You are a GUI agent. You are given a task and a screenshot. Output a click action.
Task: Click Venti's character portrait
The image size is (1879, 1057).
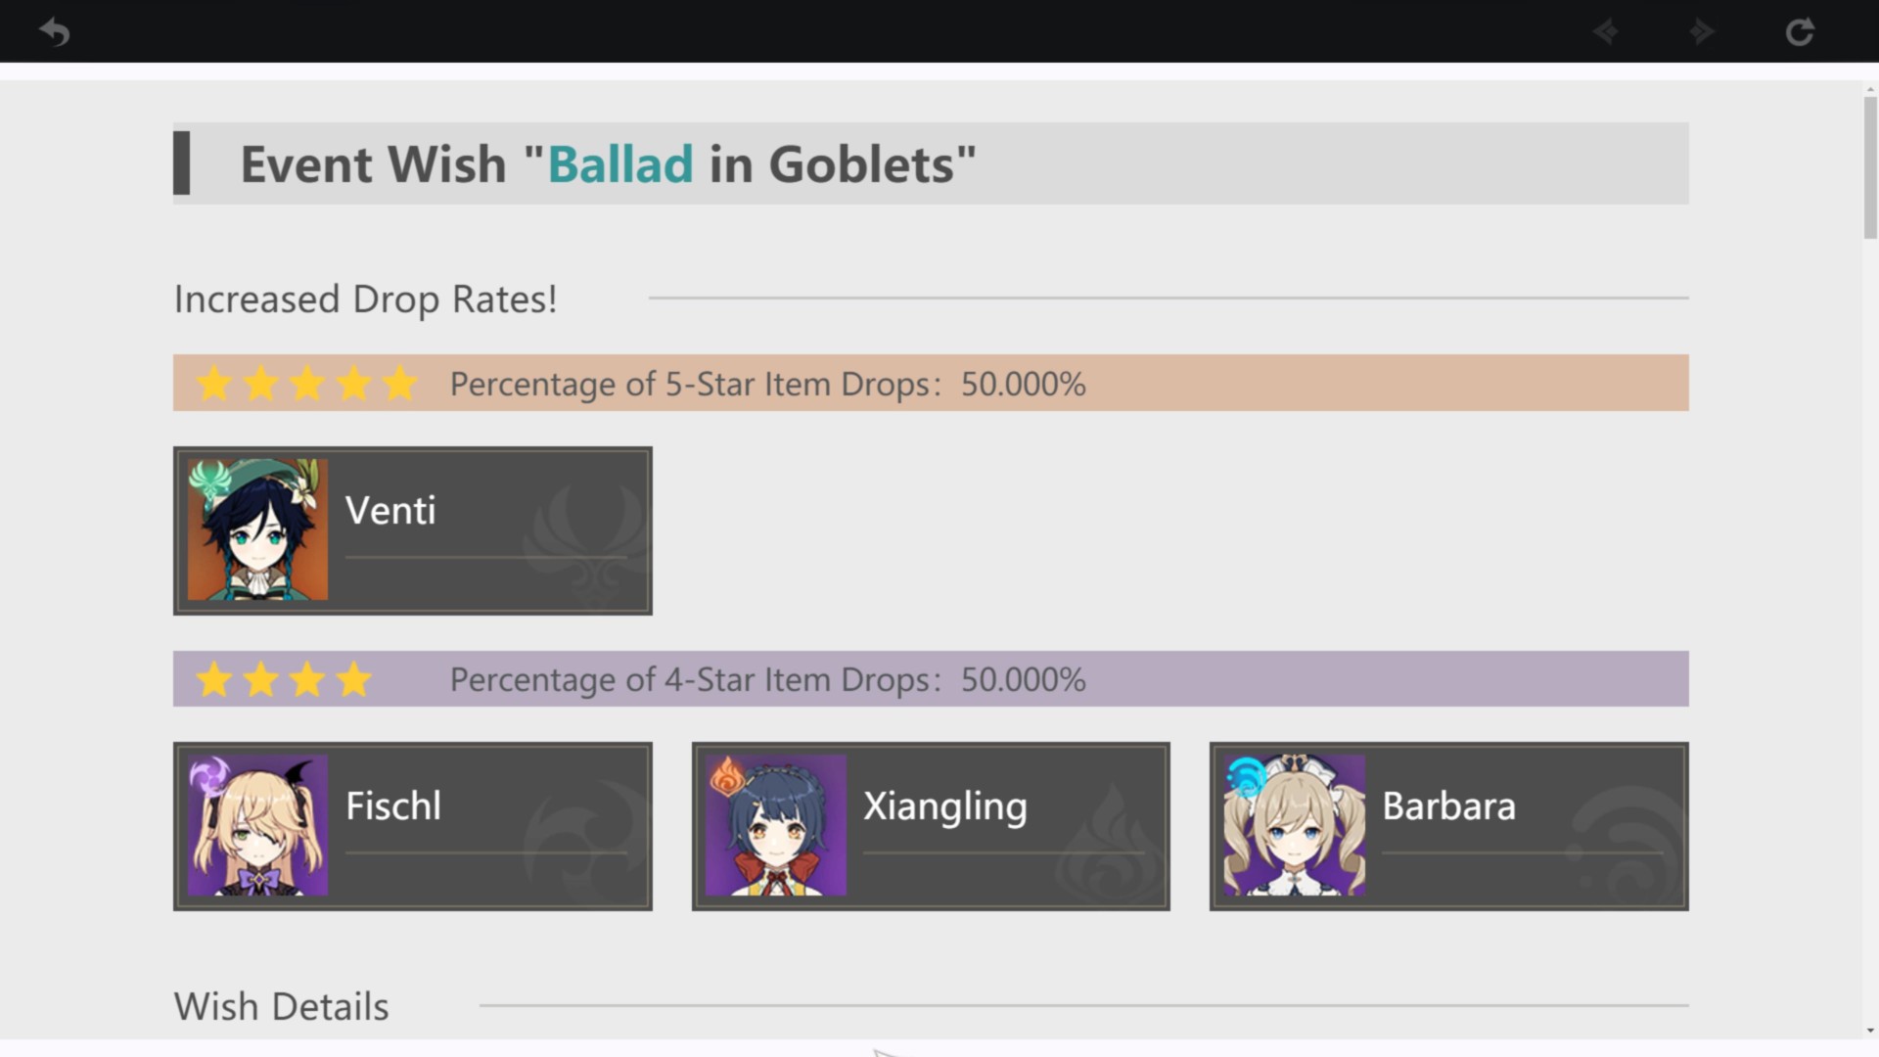(x=258, y=529)
